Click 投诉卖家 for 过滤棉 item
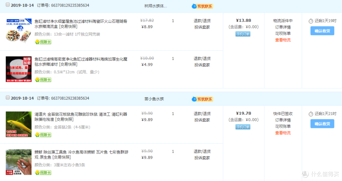 click(202, 65)
